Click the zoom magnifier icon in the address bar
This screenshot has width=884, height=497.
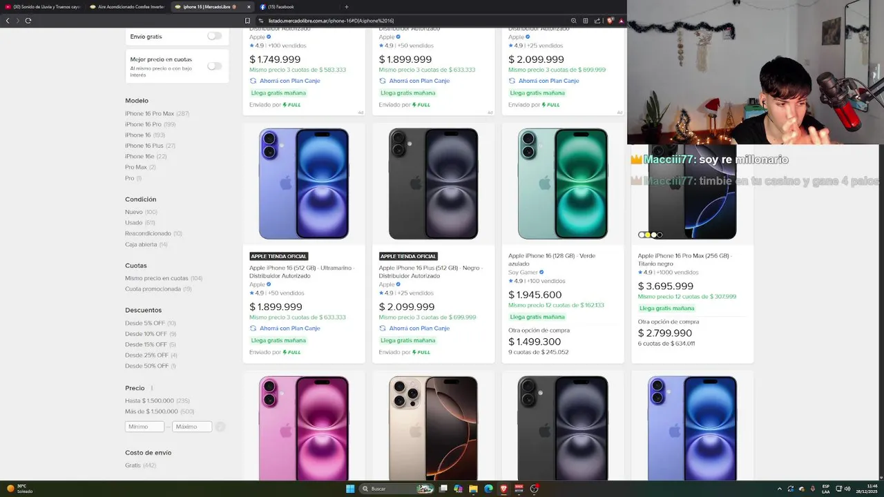[574, 21]
